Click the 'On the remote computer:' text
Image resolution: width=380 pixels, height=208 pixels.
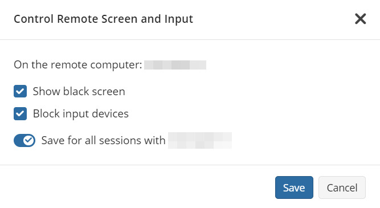78,65
